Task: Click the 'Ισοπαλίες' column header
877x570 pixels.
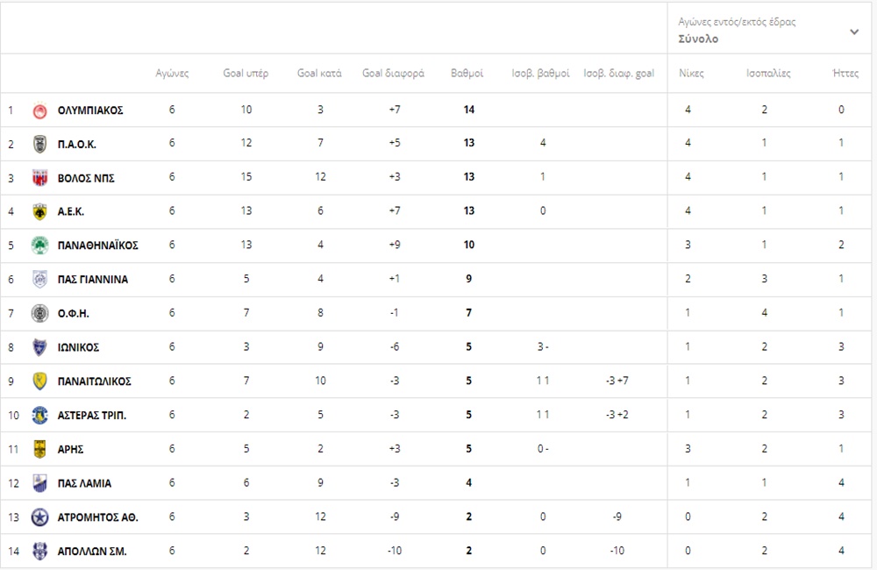Action: tap(768, 74)
